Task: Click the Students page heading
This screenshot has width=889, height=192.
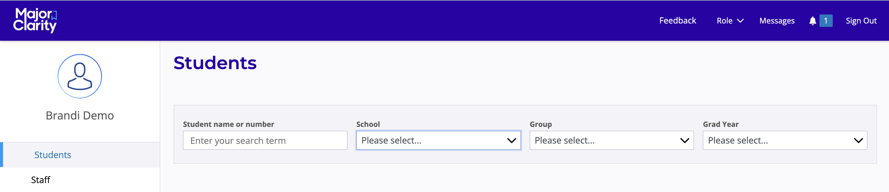Action: (215, 63)
